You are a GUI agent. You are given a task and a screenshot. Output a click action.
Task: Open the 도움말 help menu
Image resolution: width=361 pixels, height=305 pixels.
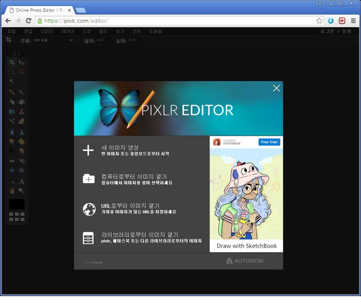155,31
